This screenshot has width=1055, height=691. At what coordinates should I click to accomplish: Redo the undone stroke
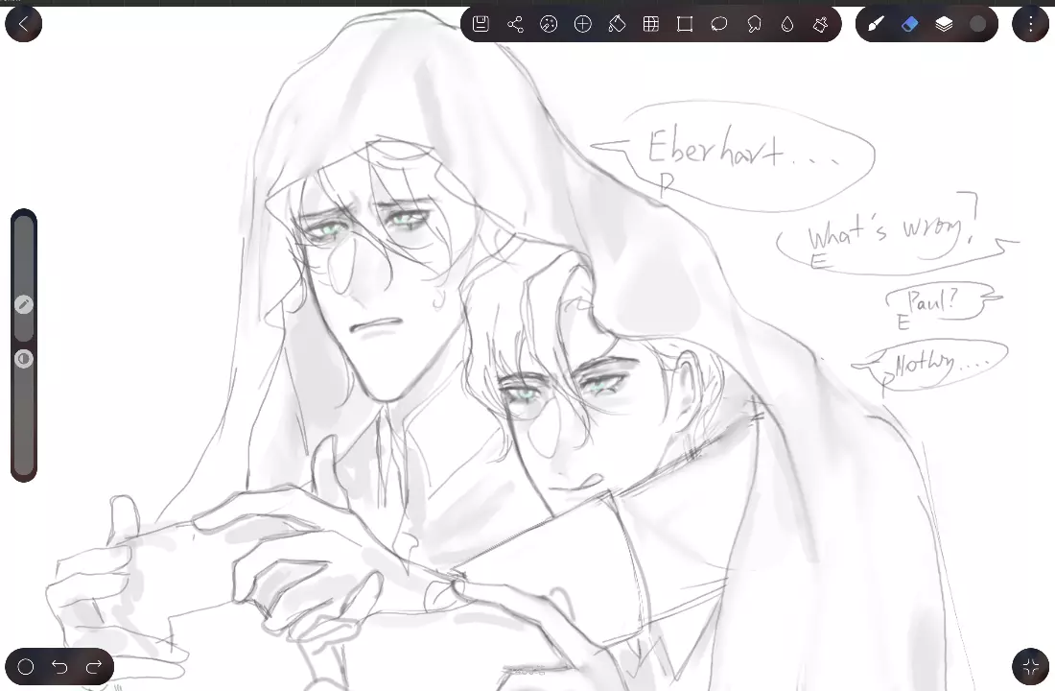click(x=94, y=667)
